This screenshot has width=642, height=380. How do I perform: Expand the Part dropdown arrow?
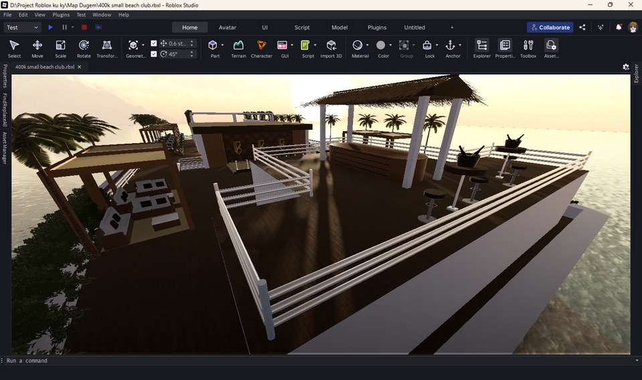pos(222,45)
